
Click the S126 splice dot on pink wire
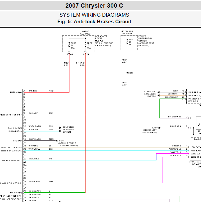(x=127, y=73)
